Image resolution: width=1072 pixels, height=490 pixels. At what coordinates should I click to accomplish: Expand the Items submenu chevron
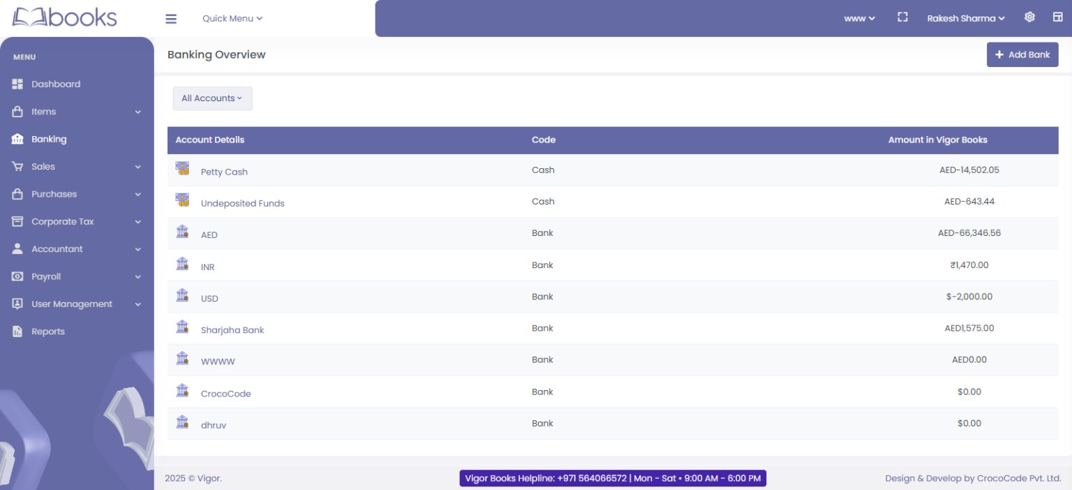[x=137, y=112]
